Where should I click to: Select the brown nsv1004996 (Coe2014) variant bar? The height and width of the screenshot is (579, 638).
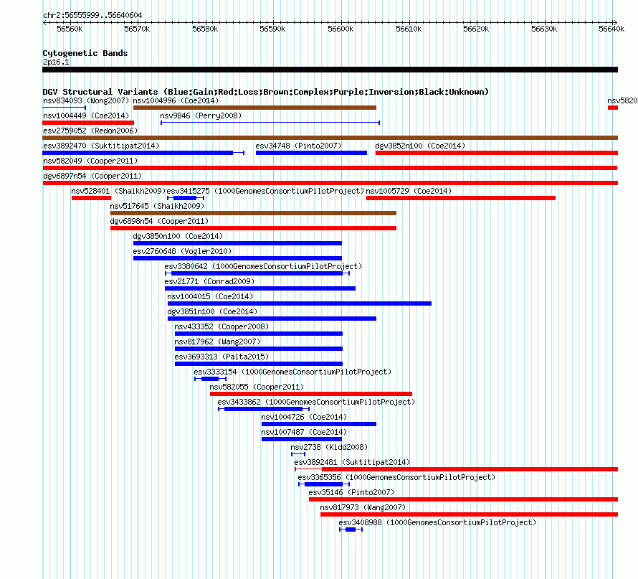pos(254,108)
